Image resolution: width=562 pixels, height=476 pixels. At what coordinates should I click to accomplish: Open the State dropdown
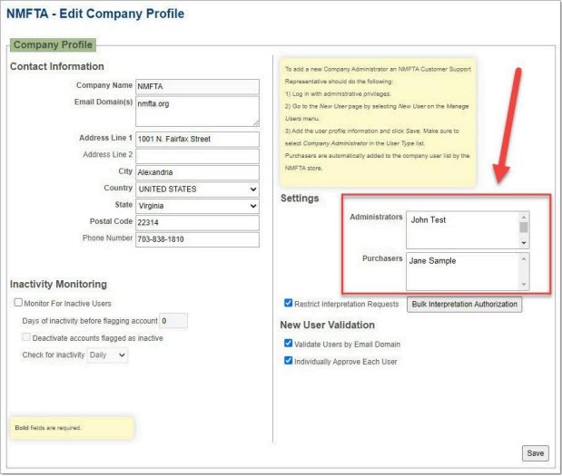click(x=197, y=206)
